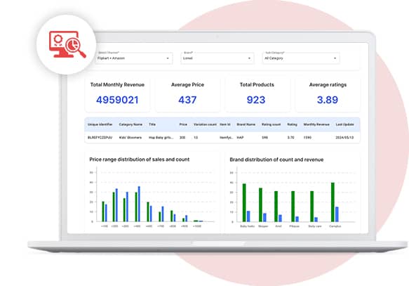Click the Average Price value 437

(x=187, y=100)
